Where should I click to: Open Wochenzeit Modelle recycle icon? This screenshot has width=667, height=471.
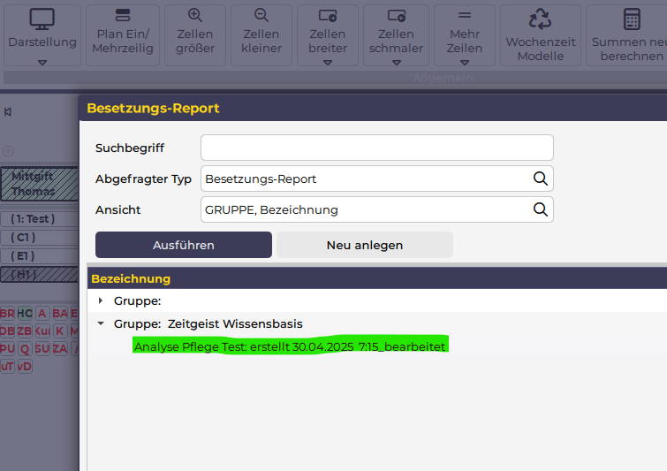(540, 19)
